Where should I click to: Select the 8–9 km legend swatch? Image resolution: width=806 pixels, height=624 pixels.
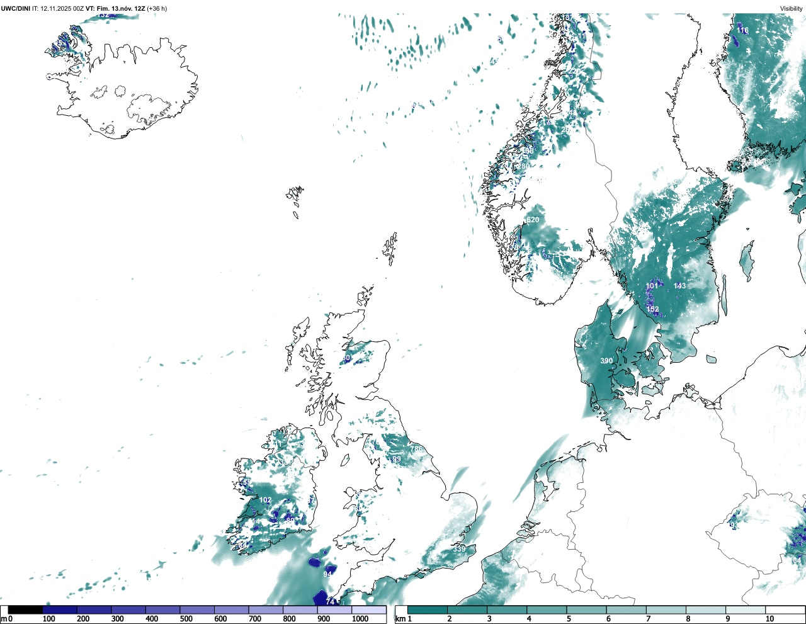706,610
